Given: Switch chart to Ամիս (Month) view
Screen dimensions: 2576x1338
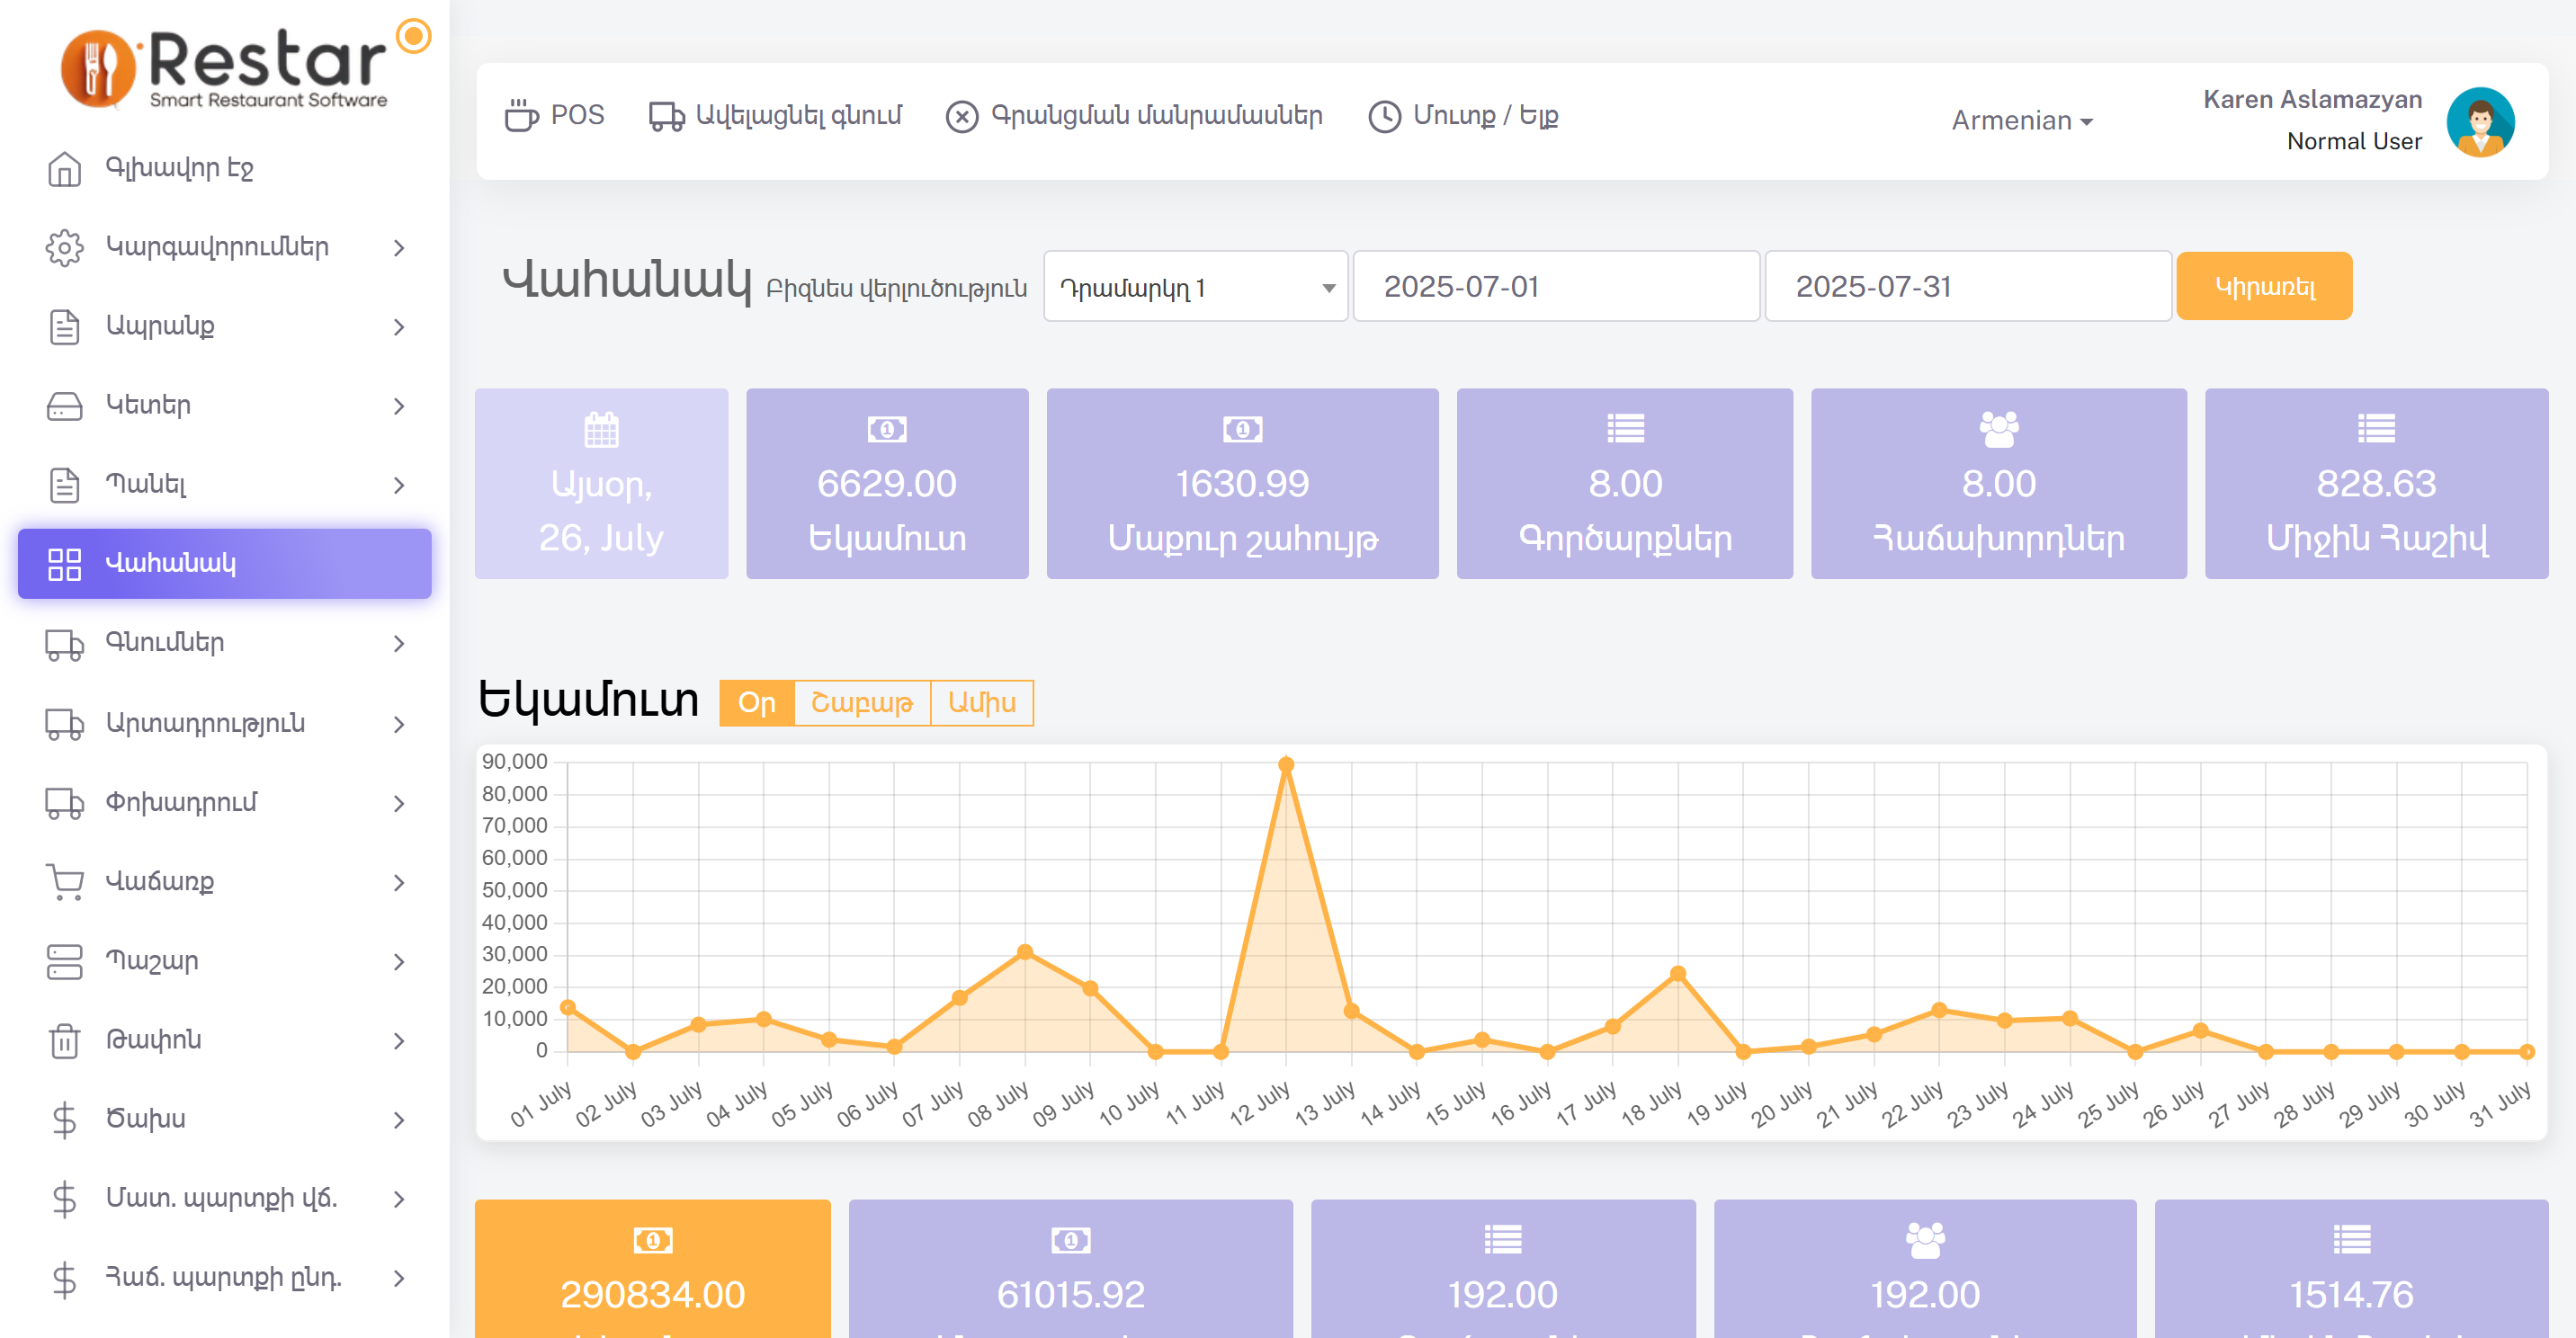Looking at the screenshot, I should [x=981, y=703].
